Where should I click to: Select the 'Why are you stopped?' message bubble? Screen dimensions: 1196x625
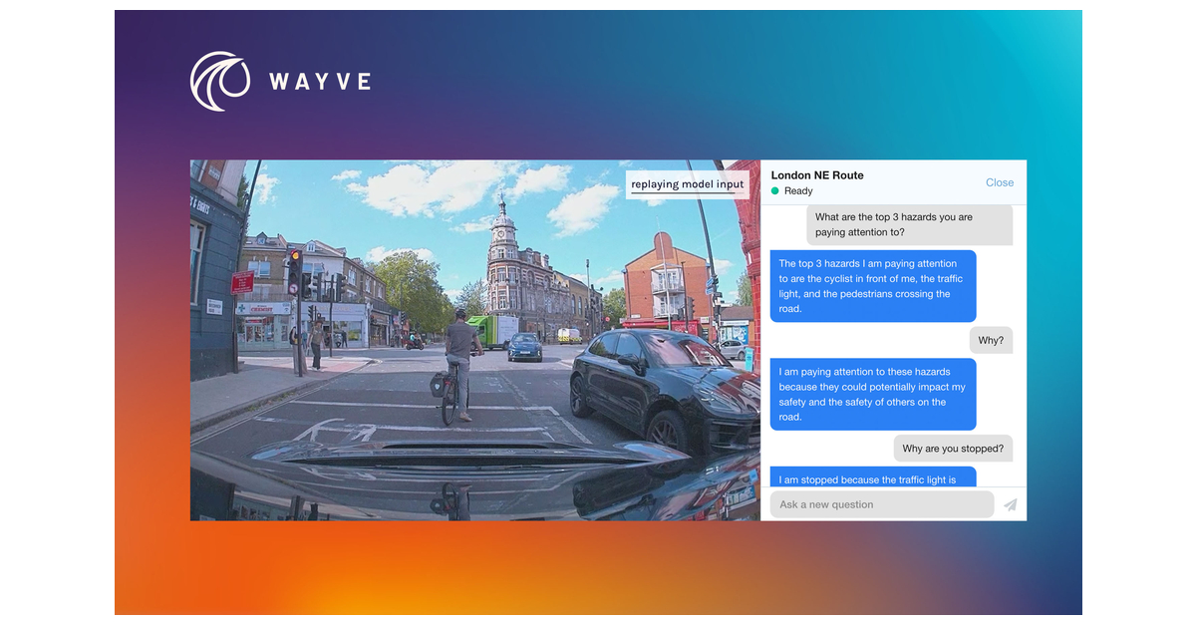953,448
